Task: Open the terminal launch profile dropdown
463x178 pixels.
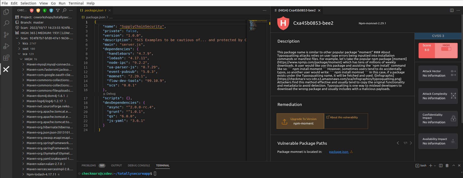Action: pos(435,165)
